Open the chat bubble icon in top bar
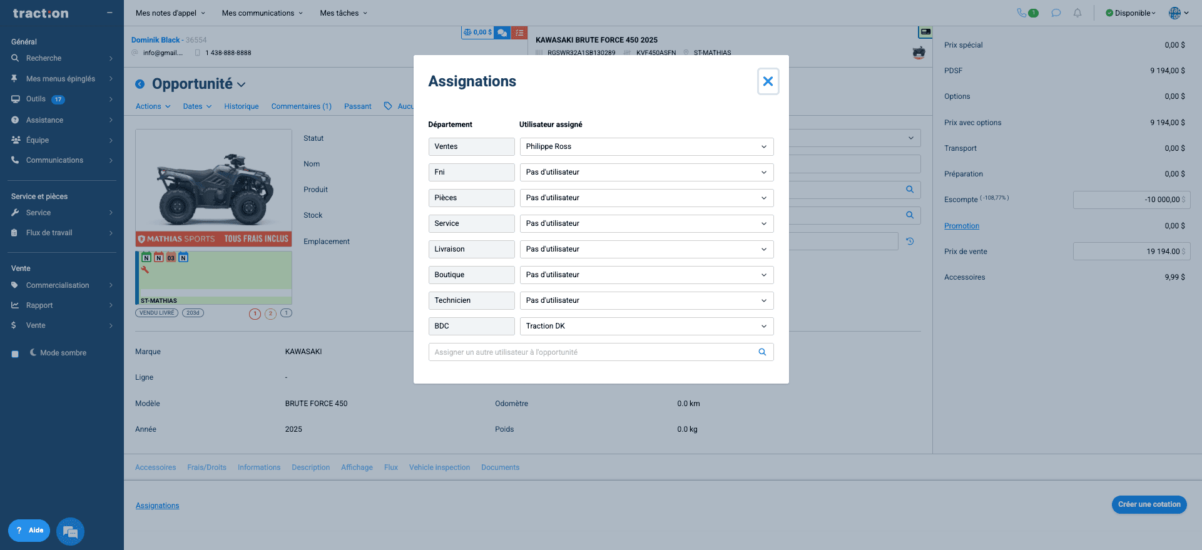The height and width of the screenshot is (550, 1202). 1056,13
